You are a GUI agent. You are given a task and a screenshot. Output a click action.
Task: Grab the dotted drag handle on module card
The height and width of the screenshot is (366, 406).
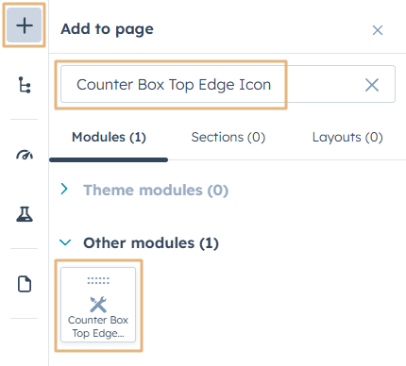[98, 280]
